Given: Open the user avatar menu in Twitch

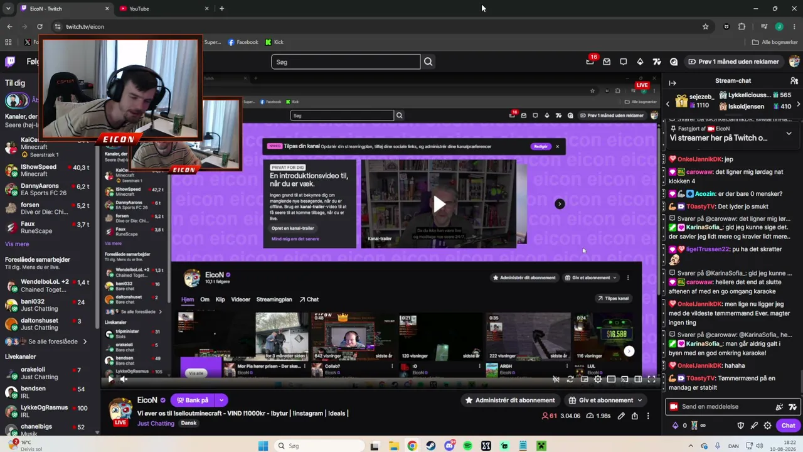Looking at the screenshot, I should (794, 62).
